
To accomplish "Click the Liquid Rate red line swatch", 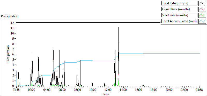I will click(x=202, y=9).
